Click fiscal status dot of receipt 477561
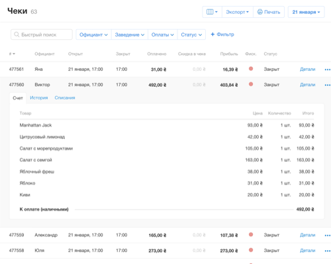331x264 pixels. tap(251, 69)
